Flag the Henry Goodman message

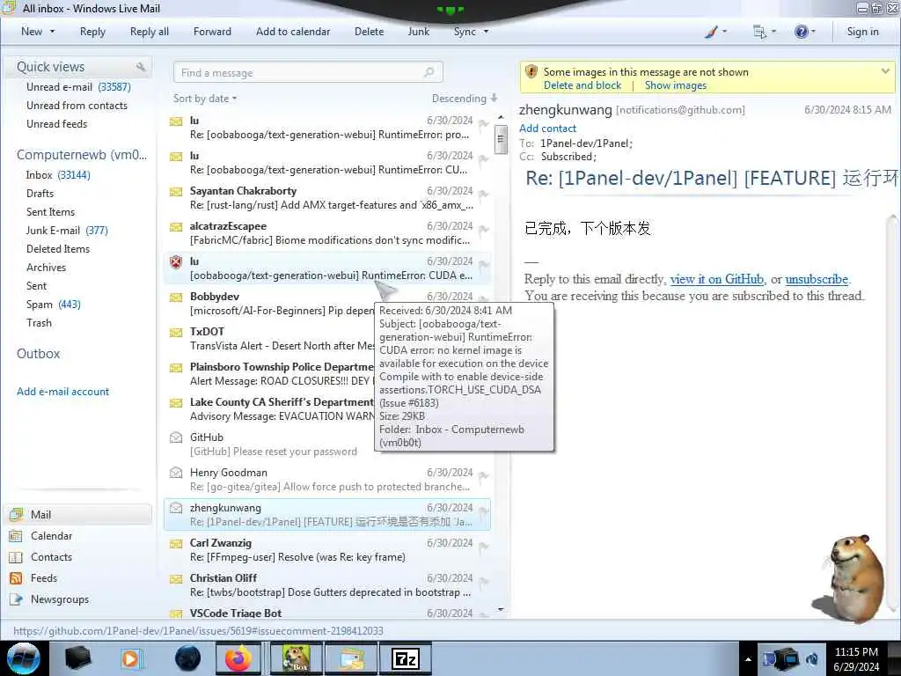[483, 476]
